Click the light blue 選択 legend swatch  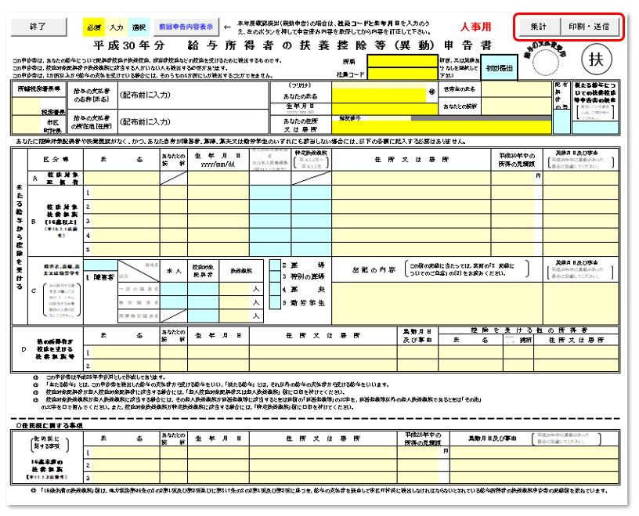click(x=139, y=27)
